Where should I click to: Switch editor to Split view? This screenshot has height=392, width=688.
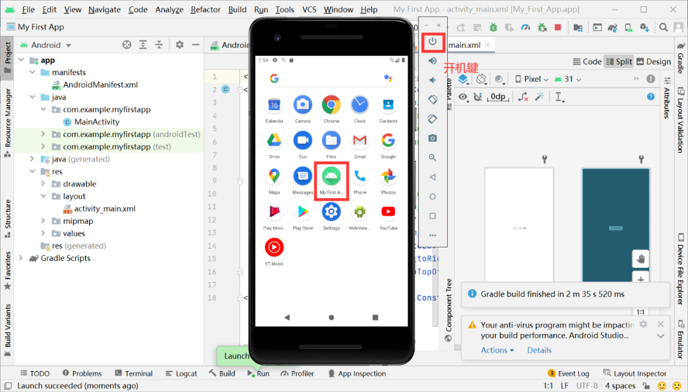[619, 61]
